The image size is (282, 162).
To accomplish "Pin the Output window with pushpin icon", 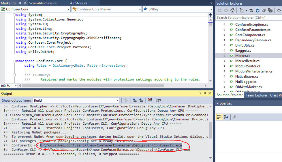I will (x=205, y=93).
